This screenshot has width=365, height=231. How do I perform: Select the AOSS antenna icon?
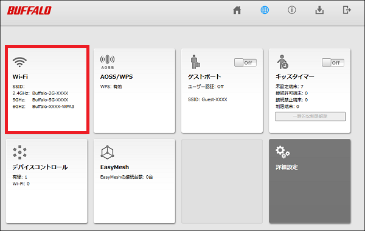point(107,62)
